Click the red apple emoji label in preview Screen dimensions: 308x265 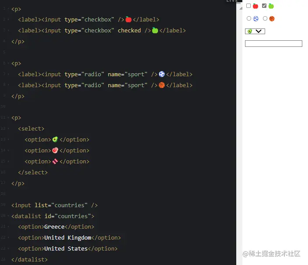point(255,6)
